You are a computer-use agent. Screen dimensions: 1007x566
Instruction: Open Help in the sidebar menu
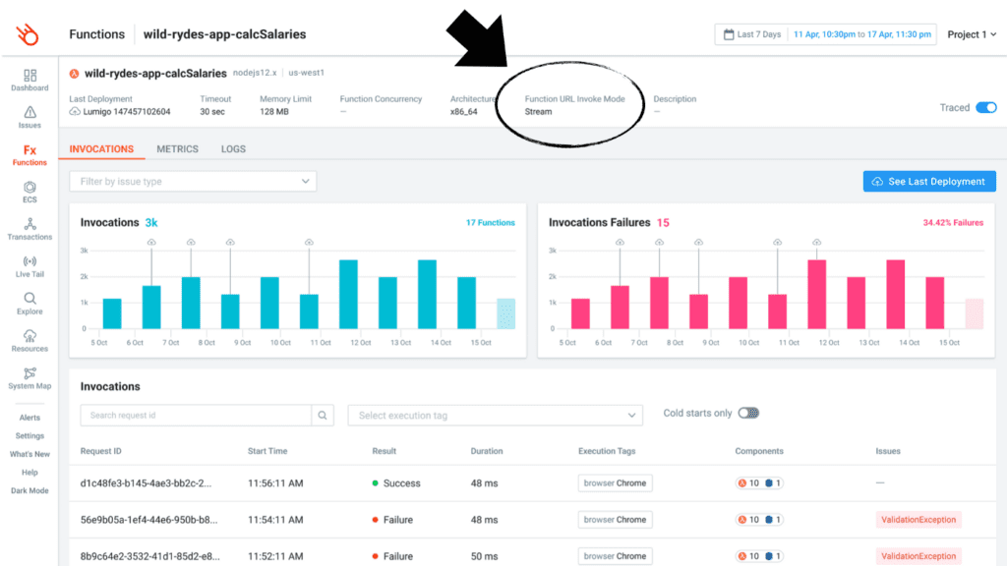(30, 473)
